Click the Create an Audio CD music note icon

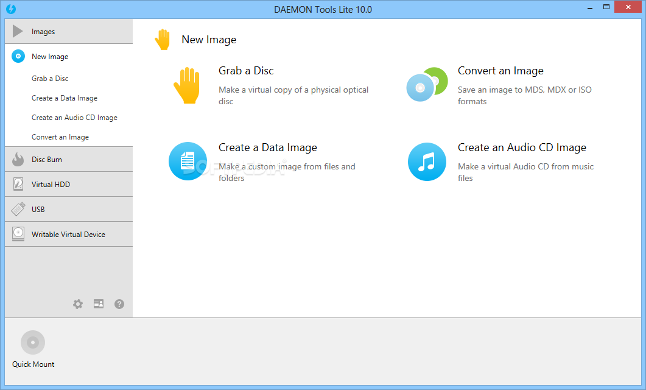click(426, 161)
